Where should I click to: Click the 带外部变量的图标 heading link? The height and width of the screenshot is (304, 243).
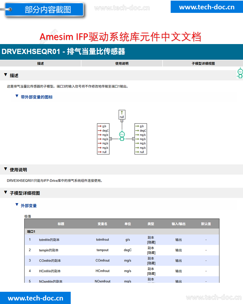[x=37, y=97]
